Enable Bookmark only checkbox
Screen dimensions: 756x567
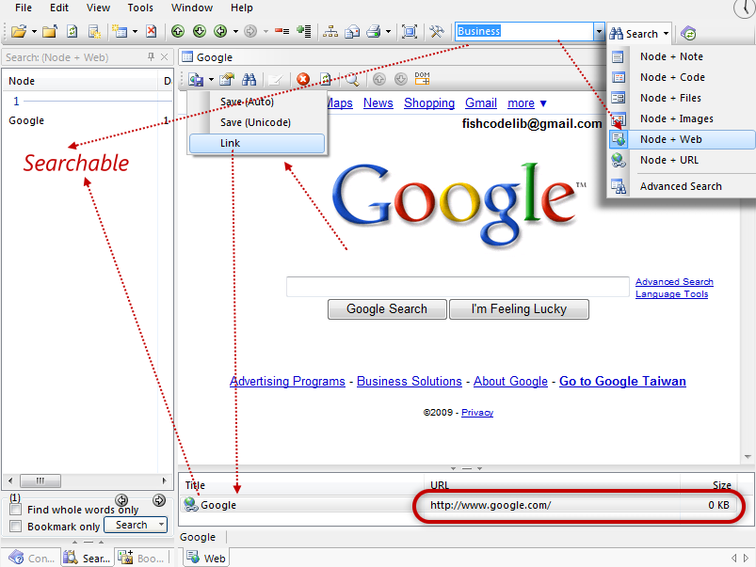16,526
